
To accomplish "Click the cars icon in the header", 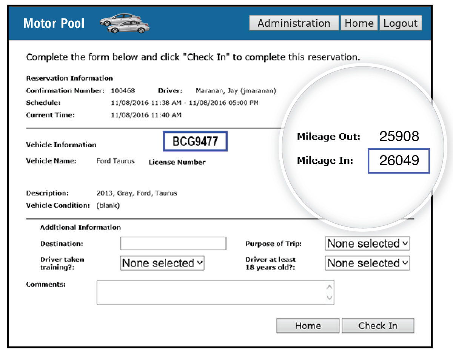I will [x=125, y=23].
